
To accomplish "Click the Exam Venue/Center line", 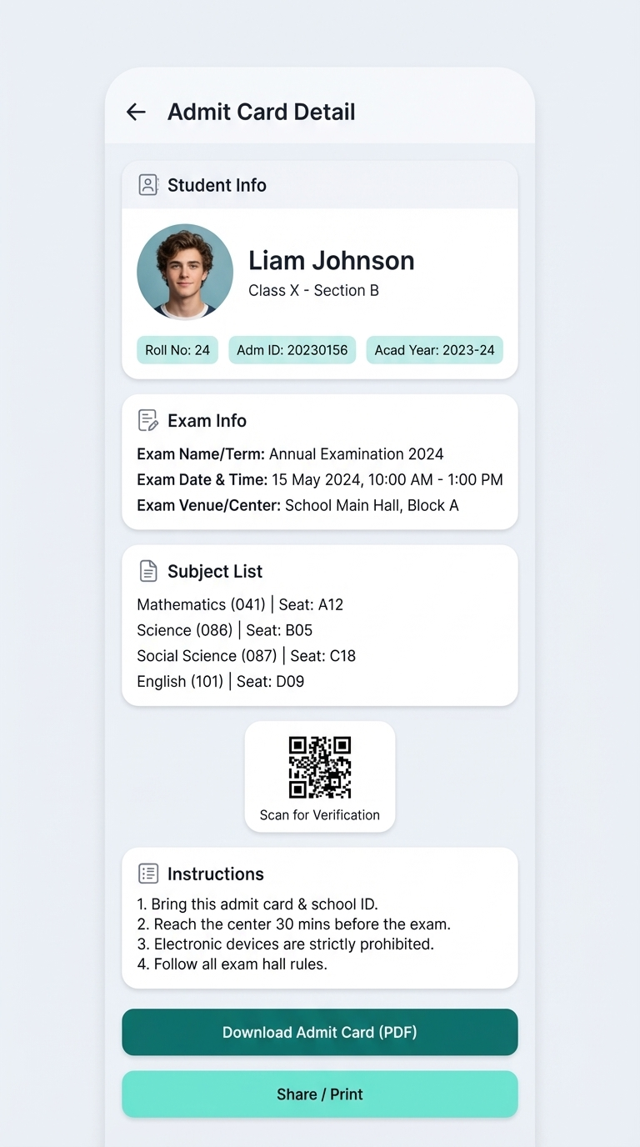I will [x=297, y=505].
